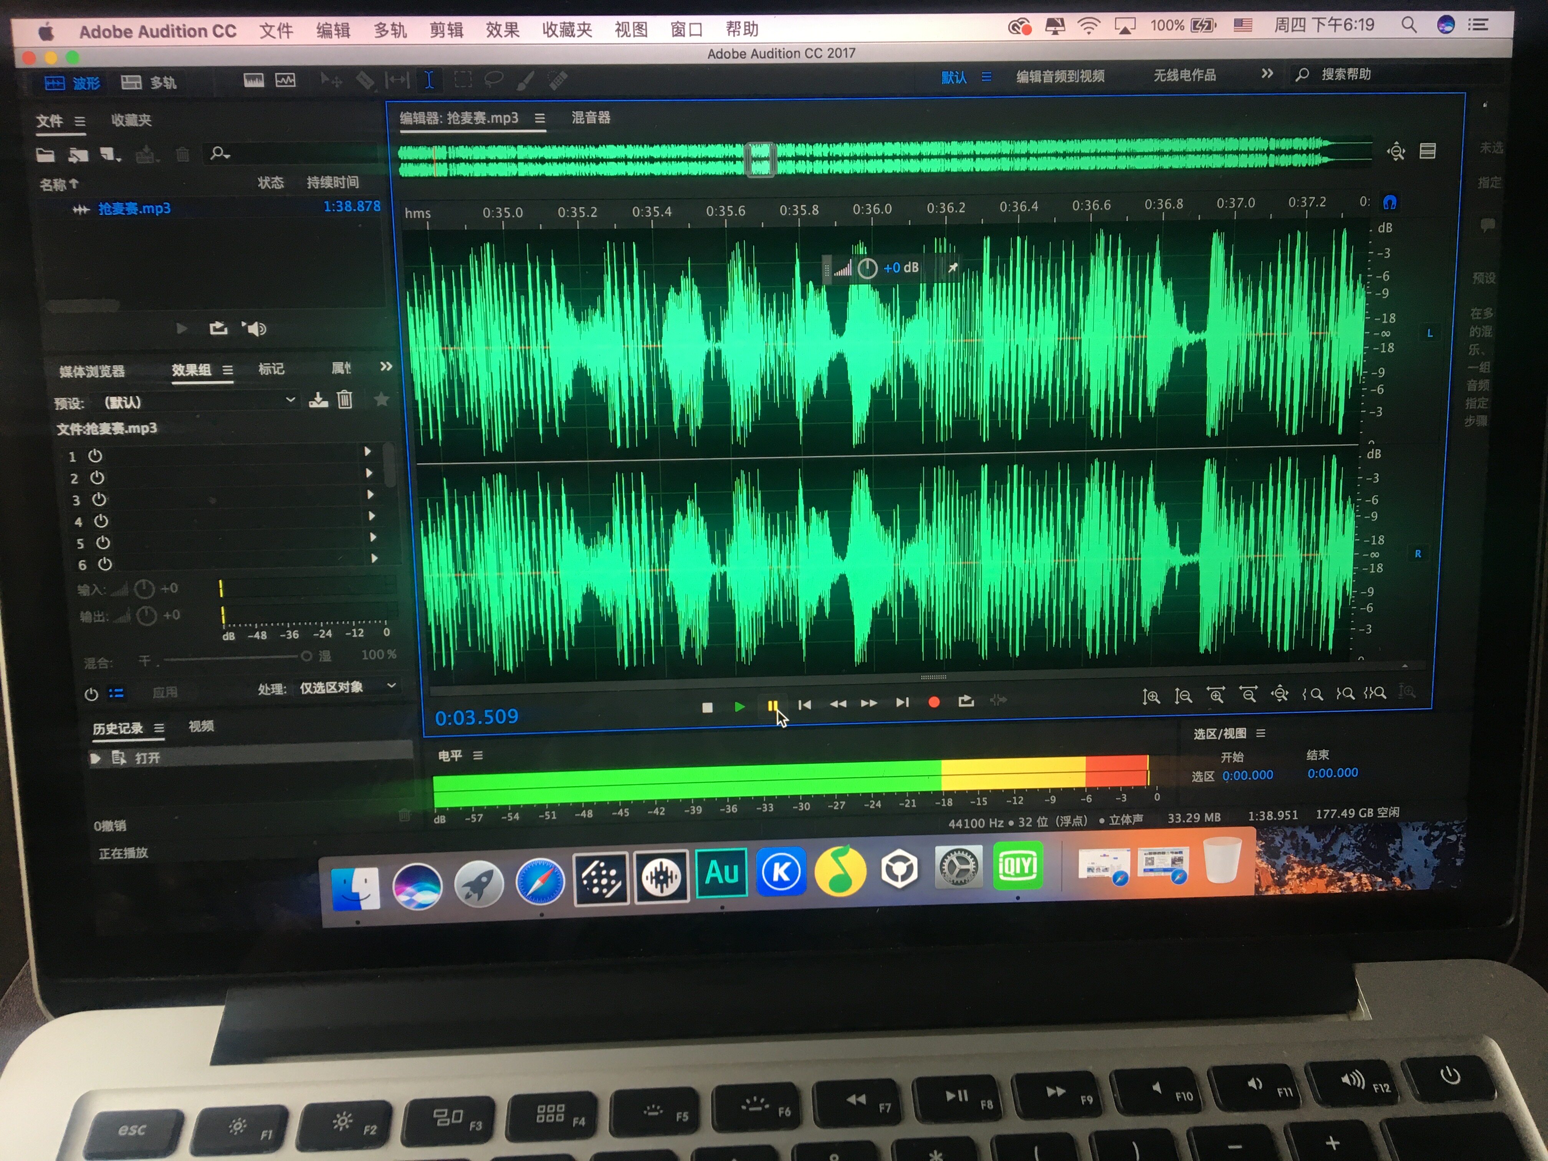Toggle power for effect slot 1

tap(95, 456)
